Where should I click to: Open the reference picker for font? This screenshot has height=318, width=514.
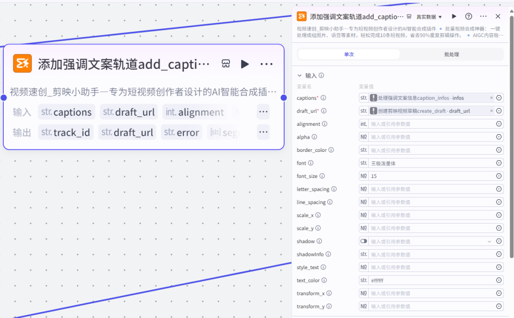(x=499, y=163)
